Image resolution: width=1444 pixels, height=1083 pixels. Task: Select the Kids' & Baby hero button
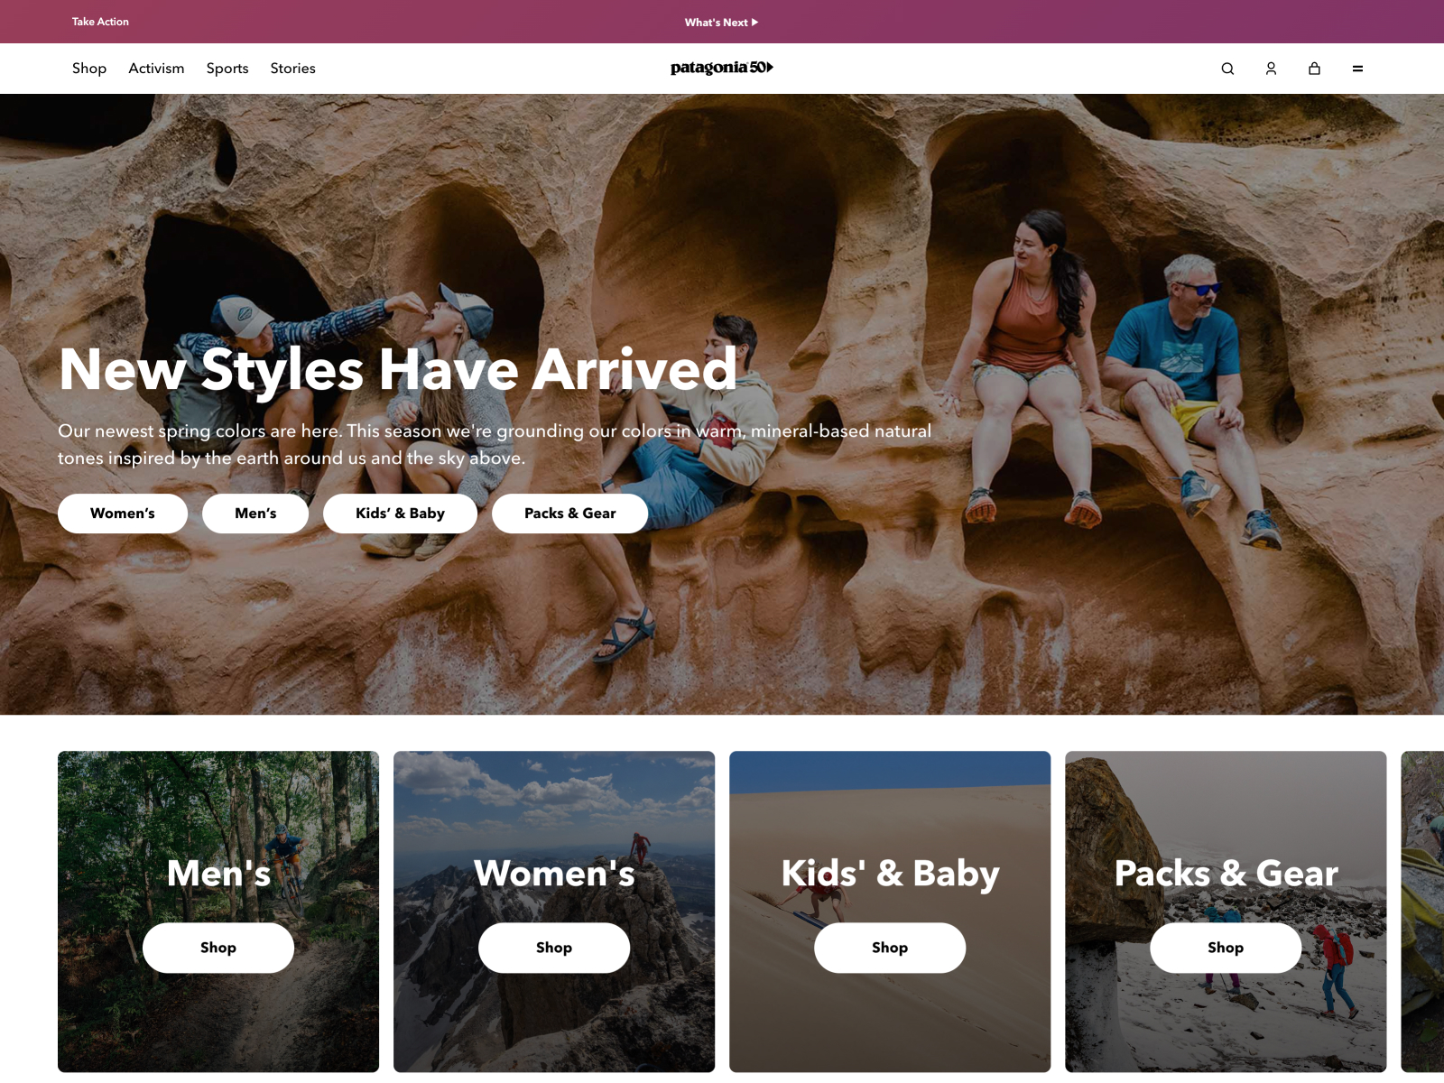pyautogui.click(x=400, y=514)
